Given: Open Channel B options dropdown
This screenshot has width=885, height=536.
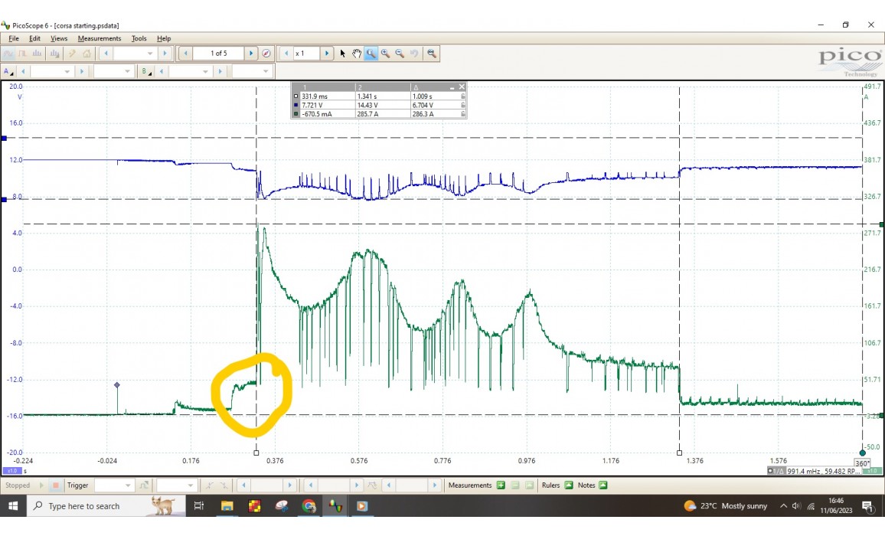Looking at the screenshot, I should click(x=145, y=71).
